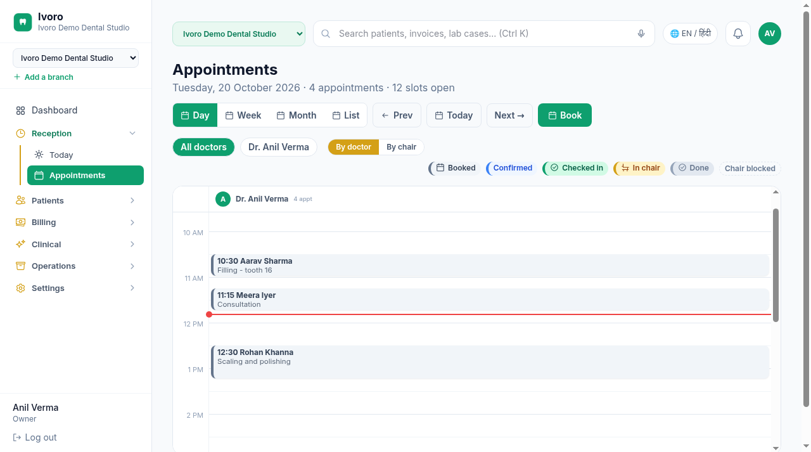Toggle the Done status legend
811x452 pixels.
click(x=693, y=168)
